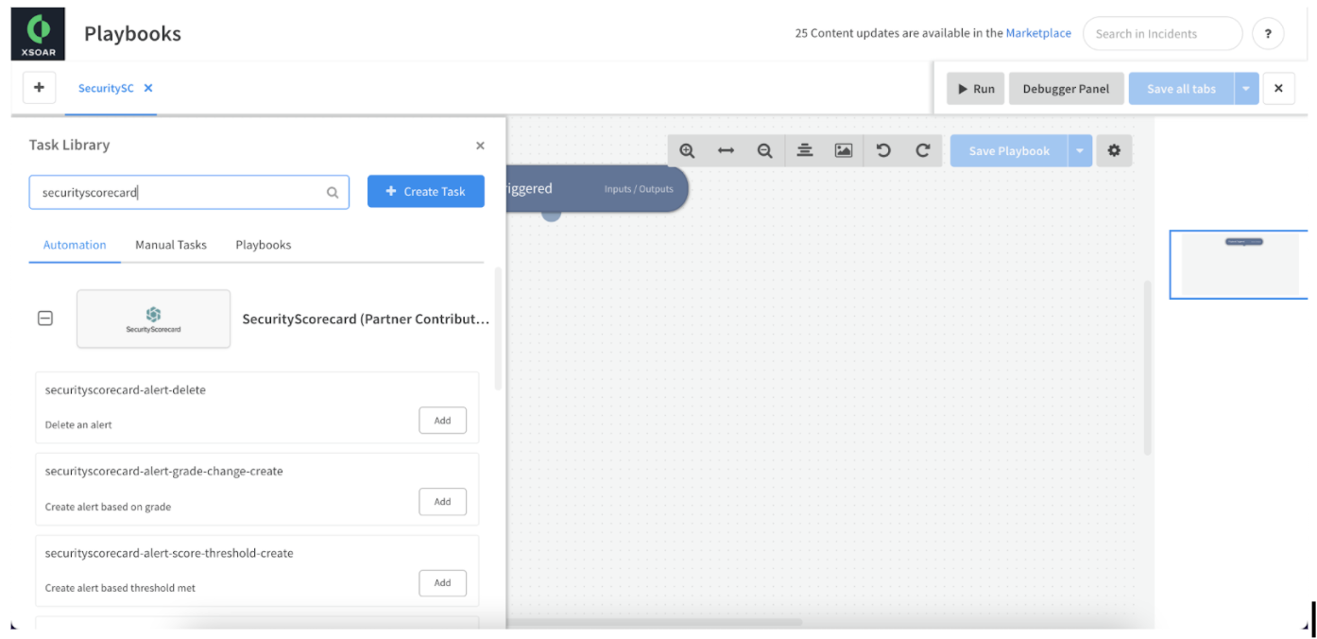Open help question mark icon
Viewport: 1317px width, 639px height.
click(1268, 33)
